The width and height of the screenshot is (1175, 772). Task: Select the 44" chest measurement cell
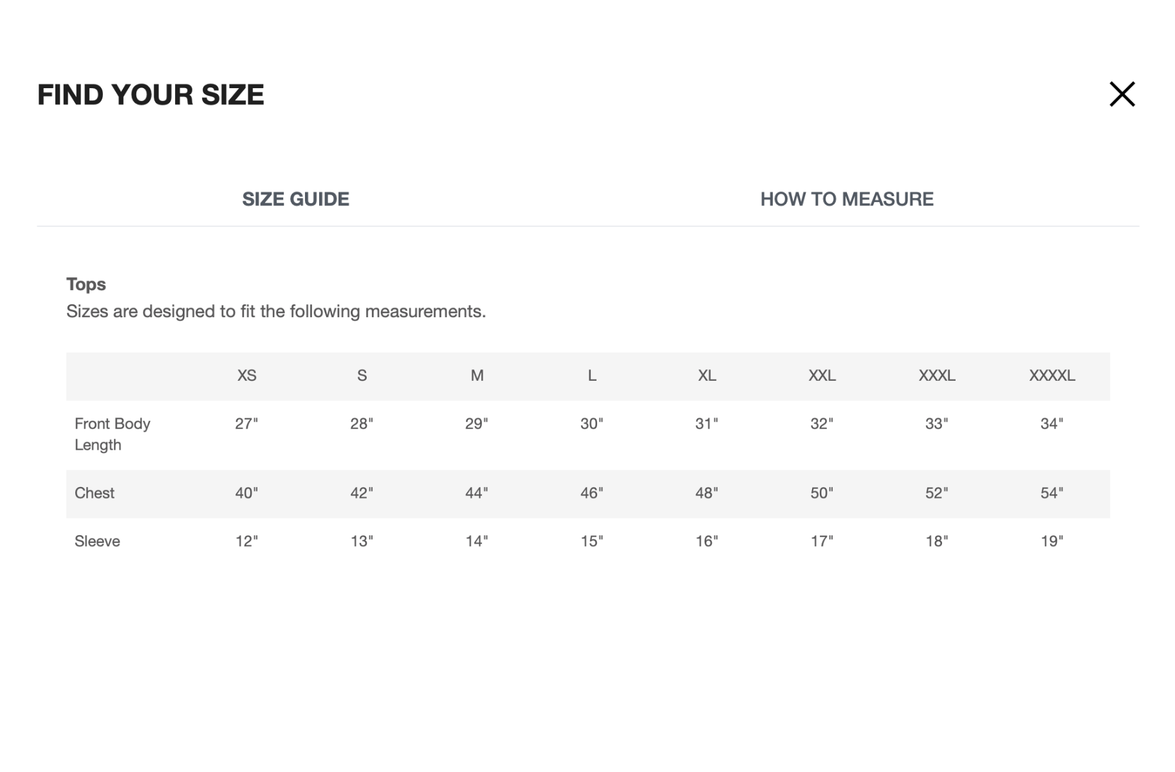click(x=477, y=493)
